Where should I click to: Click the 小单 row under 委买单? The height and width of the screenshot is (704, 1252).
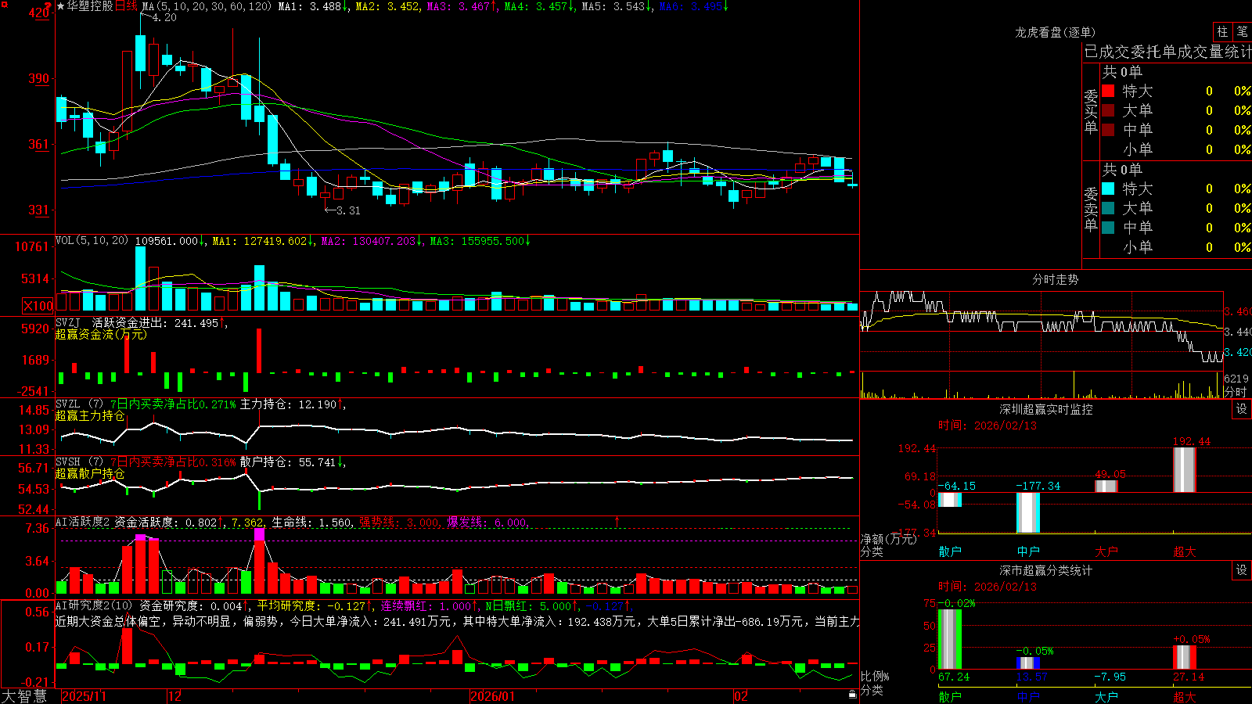[1176, 149]
